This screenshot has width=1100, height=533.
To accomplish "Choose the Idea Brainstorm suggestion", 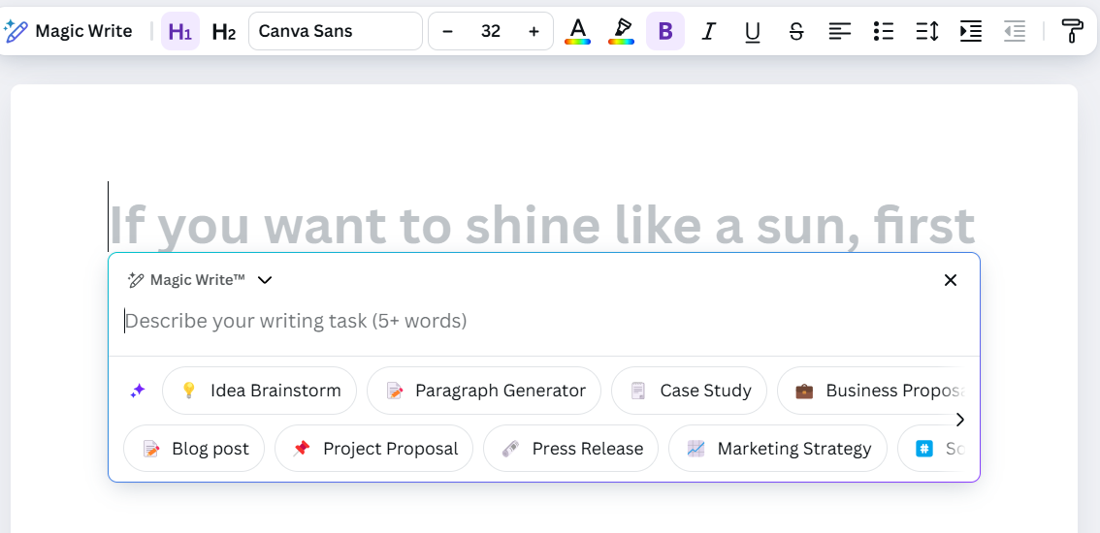I will [x=260, y=391].
